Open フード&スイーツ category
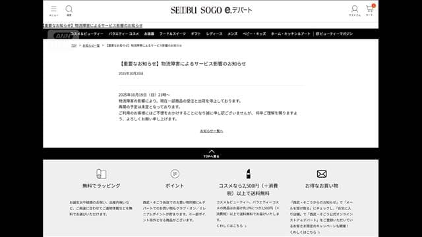422x237 pixels. (x=173, y=34)
